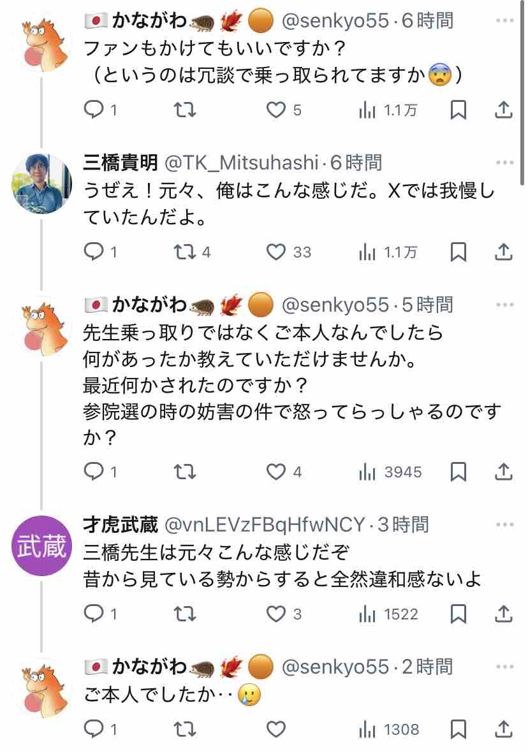Like the last tweet ご本人でしたか
Viewport: 528px width, 752px height.
[x=276, y=730]
